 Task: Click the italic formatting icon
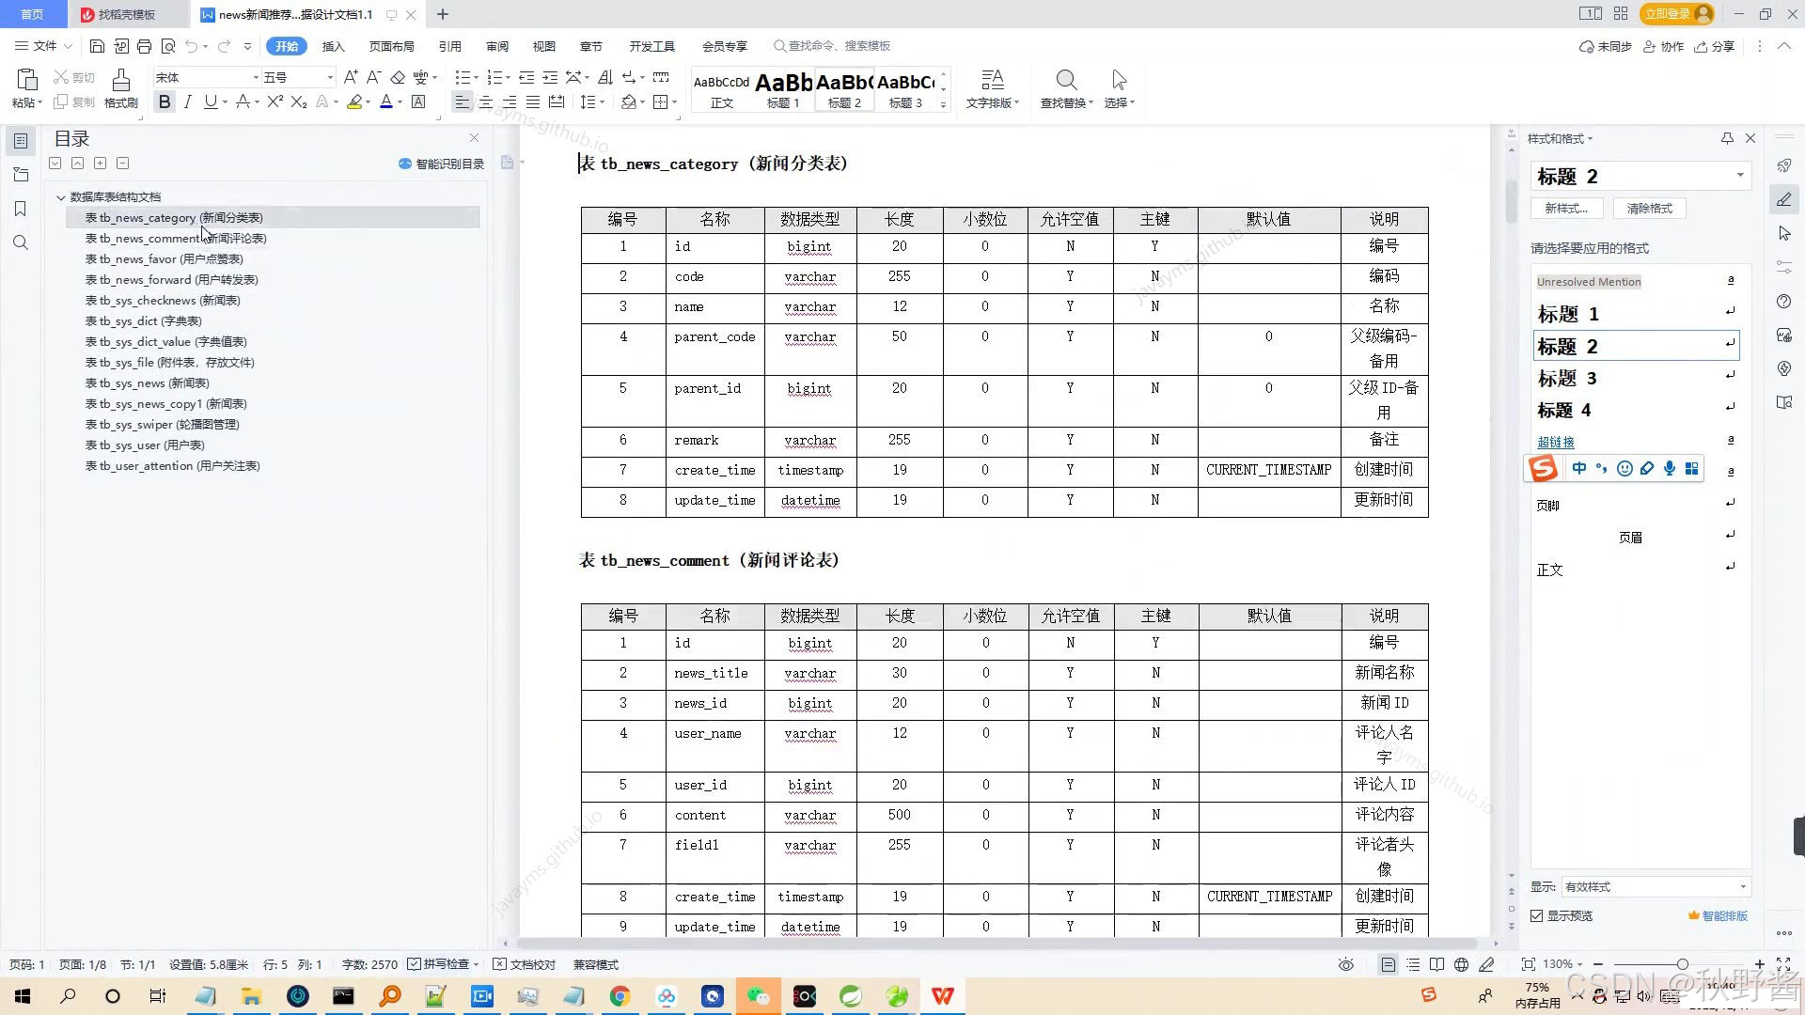pyautogui.click(x=188, y=101)
